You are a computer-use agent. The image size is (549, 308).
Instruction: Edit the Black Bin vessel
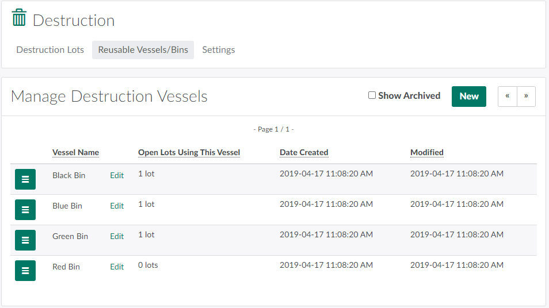[117, 176]
